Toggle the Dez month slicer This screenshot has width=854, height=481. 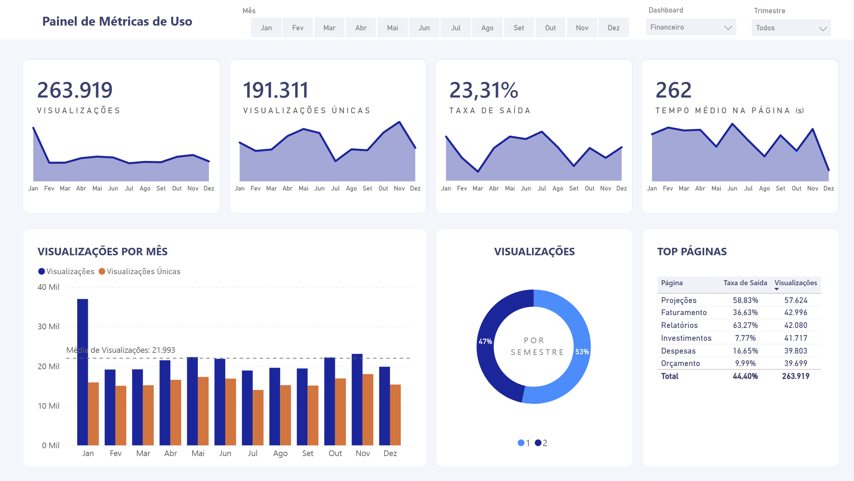point(613,28)
